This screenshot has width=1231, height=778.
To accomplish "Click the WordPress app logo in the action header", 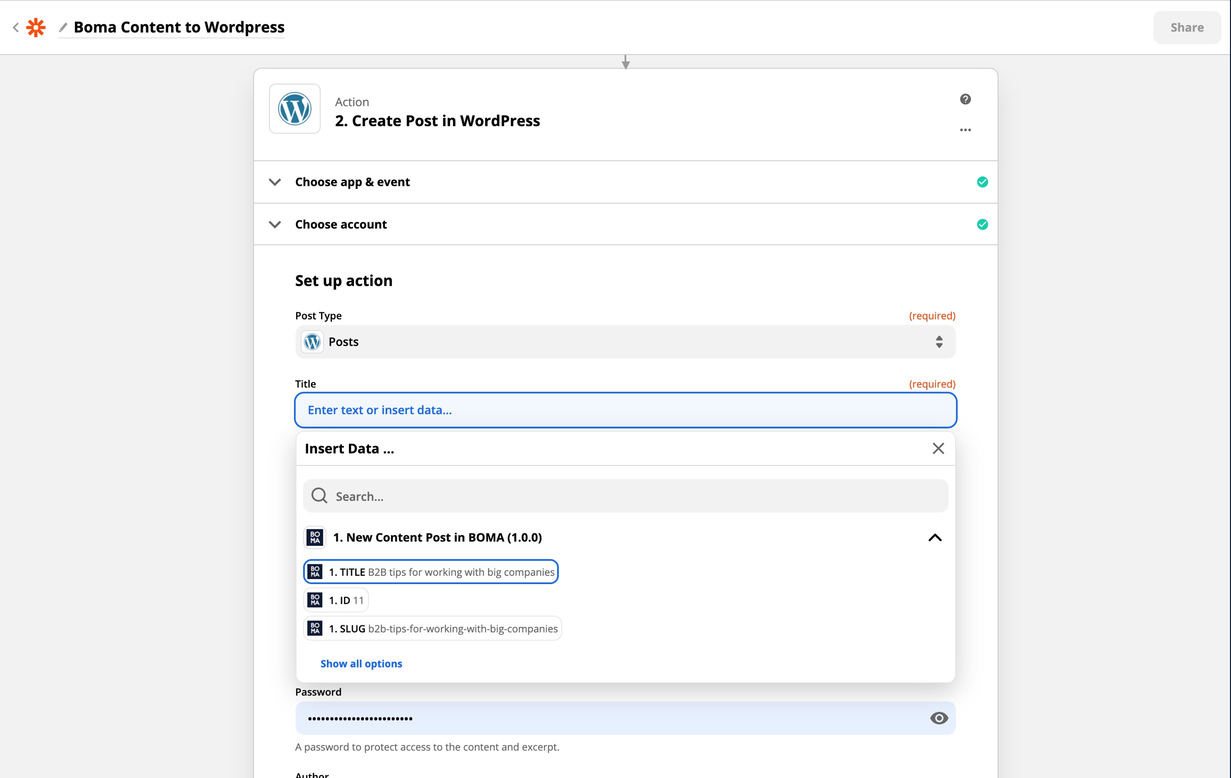I will pyautogui.click(x=294, y=109).
